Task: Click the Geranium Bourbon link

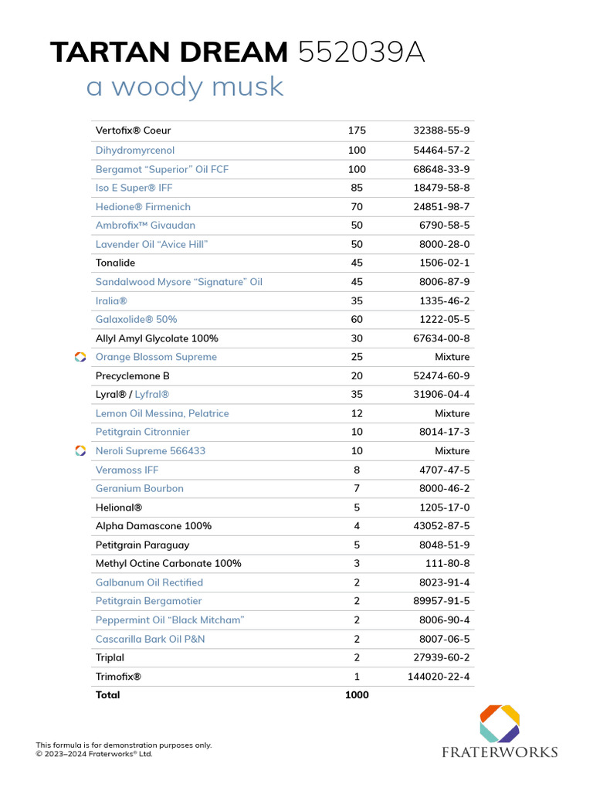Action: (x=139, y=488)
